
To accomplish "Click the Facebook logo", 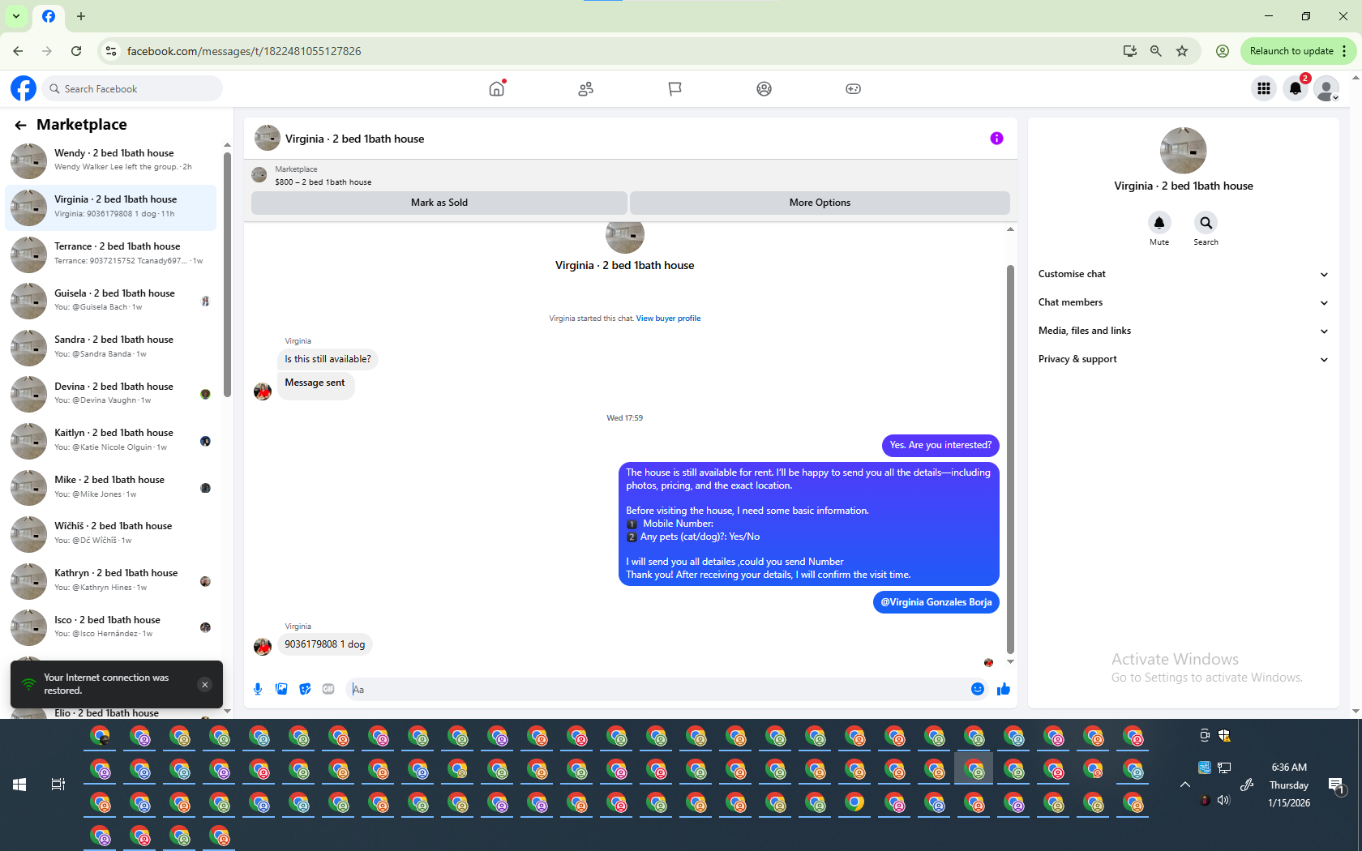I will pos(24,88).
